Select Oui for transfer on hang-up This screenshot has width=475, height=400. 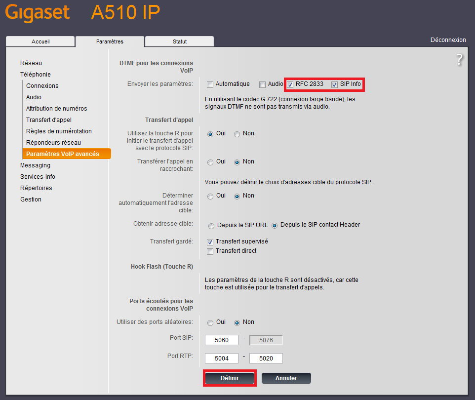[210, 162]
